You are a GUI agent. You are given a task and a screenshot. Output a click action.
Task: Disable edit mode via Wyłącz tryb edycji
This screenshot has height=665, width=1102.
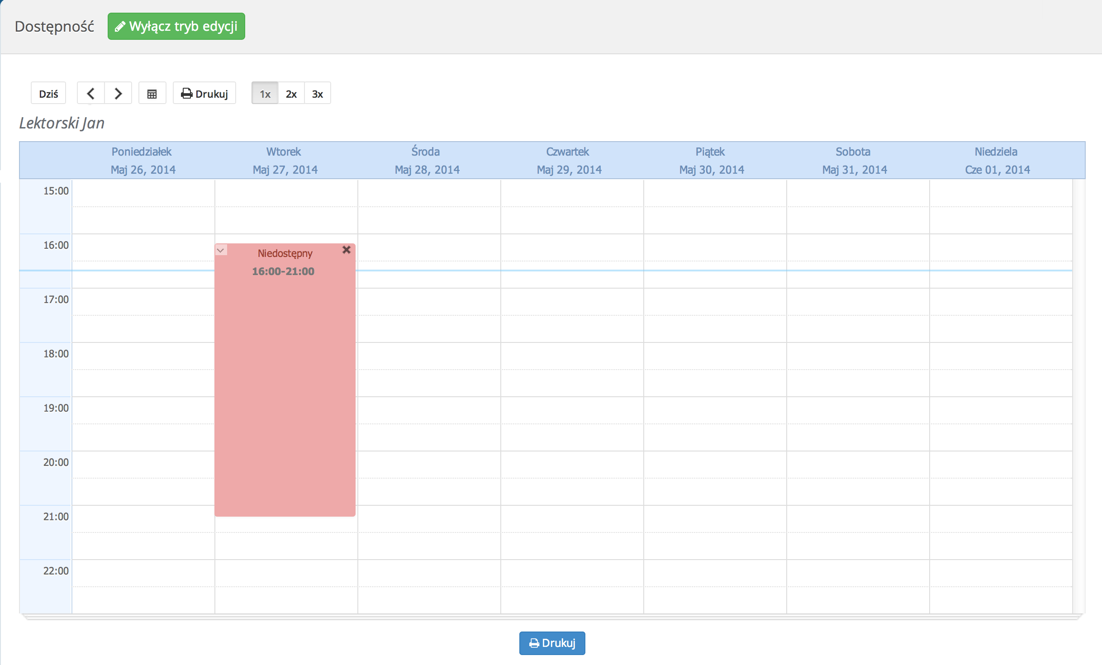click(x=176, y=26)
